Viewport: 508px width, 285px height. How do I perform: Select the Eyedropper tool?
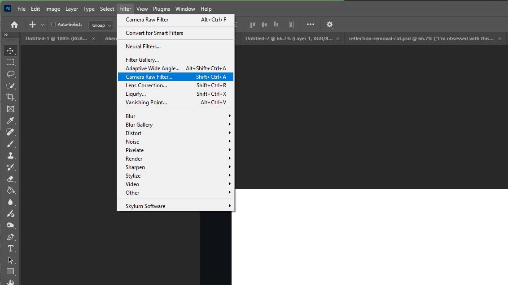coord(10,120)
